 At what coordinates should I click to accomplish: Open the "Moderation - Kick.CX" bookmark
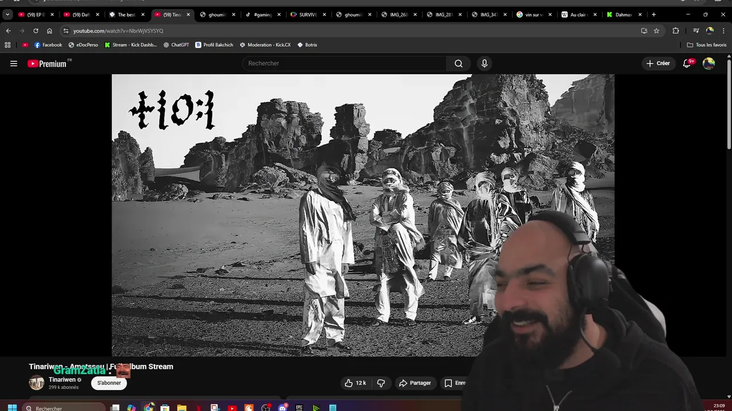pos(265,45)
